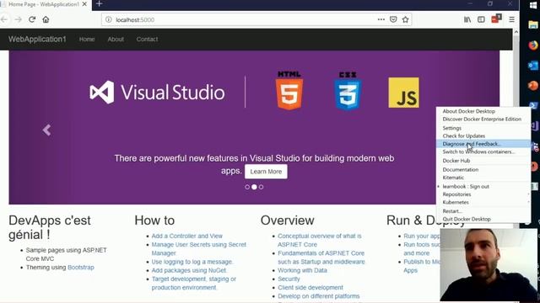The image size is (540, 303).
Task: Open Firefox hamburger menu
Action: click(512, 19)
